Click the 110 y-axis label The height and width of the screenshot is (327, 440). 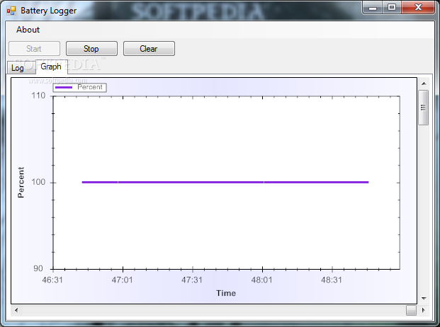point(38,96)
